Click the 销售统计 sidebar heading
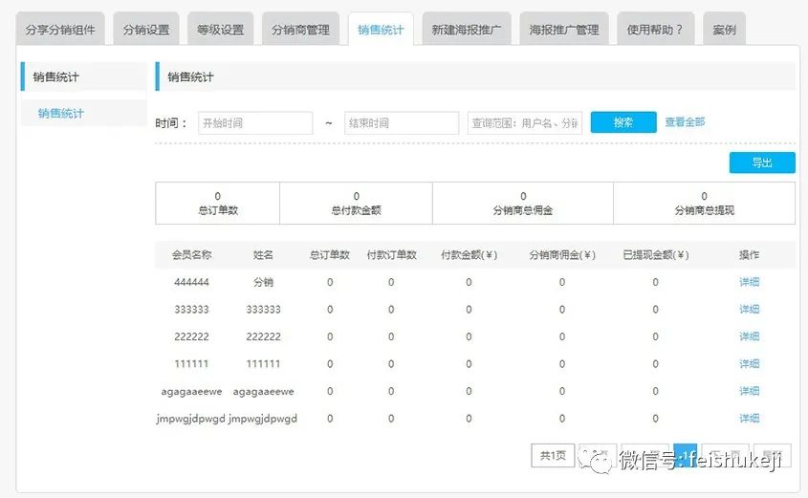 pos(83,76)
